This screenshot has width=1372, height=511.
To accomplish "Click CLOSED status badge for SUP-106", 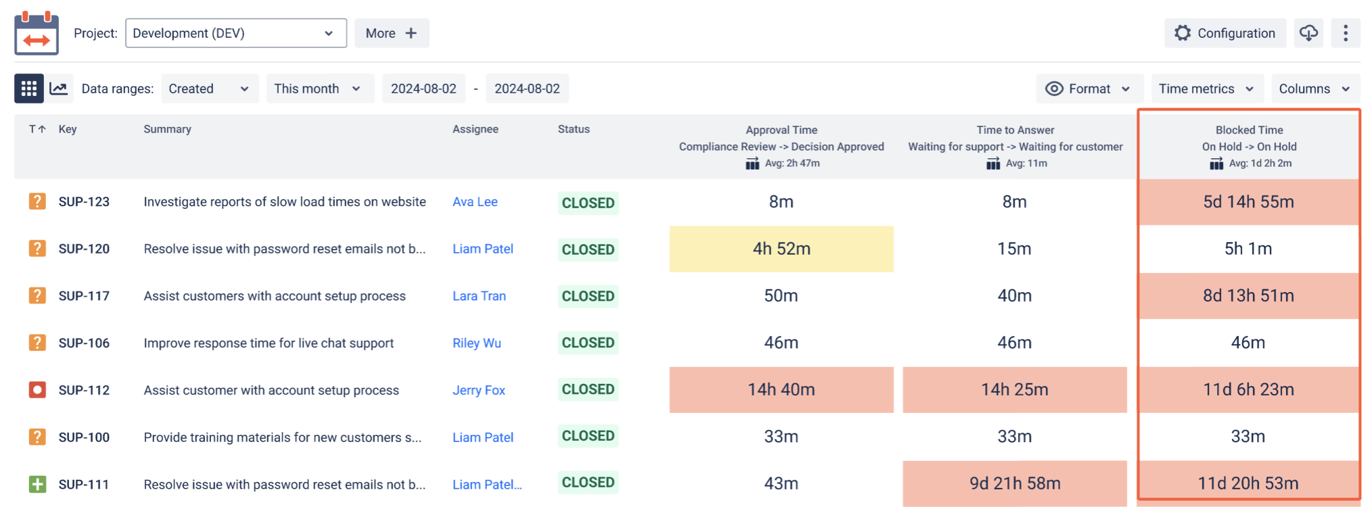I will click(x=588, y=343).
